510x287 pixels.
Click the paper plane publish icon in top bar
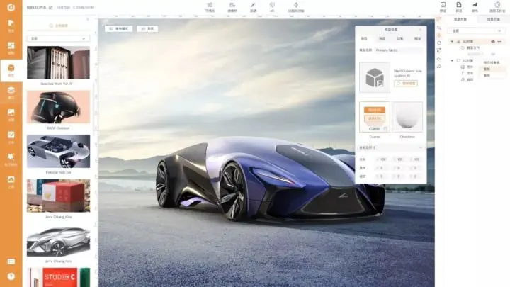coord(475,6)
